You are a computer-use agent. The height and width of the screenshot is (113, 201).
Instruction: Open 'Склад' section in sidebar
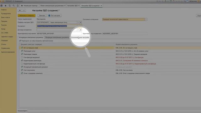pyautogui.click(x=3, y=29)
